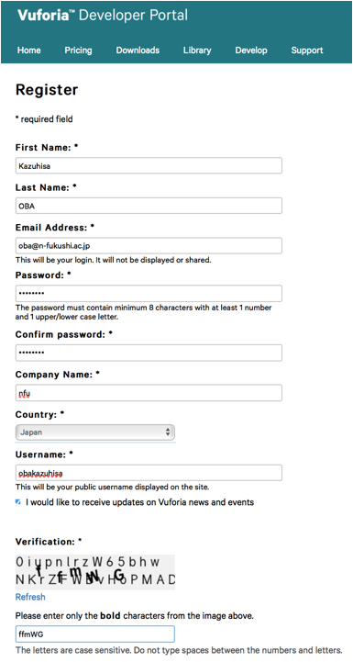353x662 pixels.
Task: Focus the Confirm password field
Action: point(149,353)
